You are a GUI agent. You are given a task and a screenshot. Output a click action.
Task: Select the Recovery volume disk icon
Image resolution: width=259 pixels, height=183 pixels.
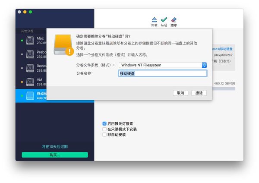coord(30,68)
